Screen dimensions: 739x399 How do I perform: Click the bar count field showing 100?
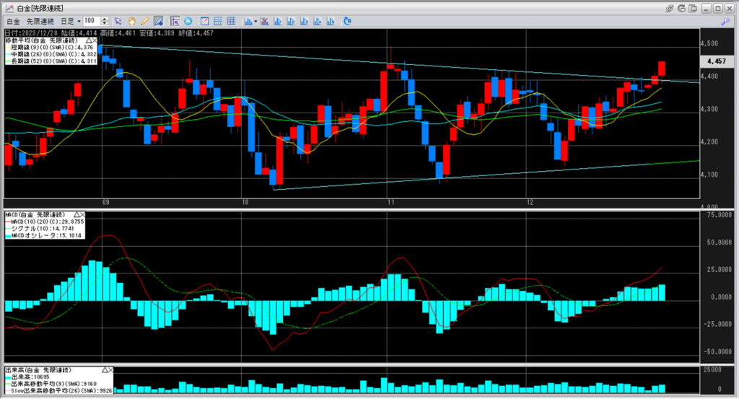tap(92, 21)
